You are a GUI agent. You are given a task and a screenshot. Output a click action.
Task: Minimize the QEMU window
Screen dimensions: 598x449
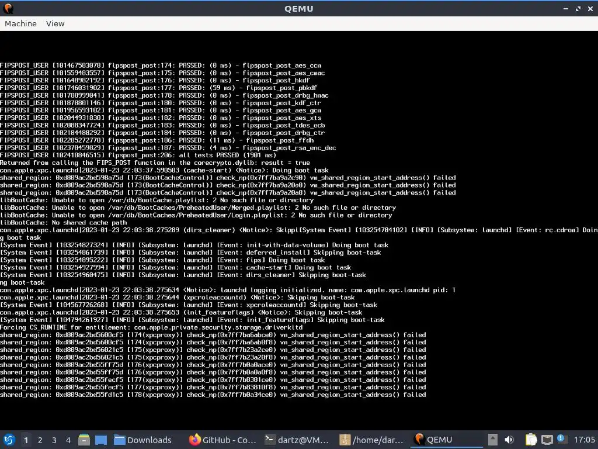[x=565, y=8]
